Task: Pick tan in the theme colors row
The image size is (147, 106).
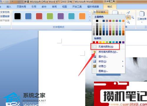Action: [x=100, y=21]
